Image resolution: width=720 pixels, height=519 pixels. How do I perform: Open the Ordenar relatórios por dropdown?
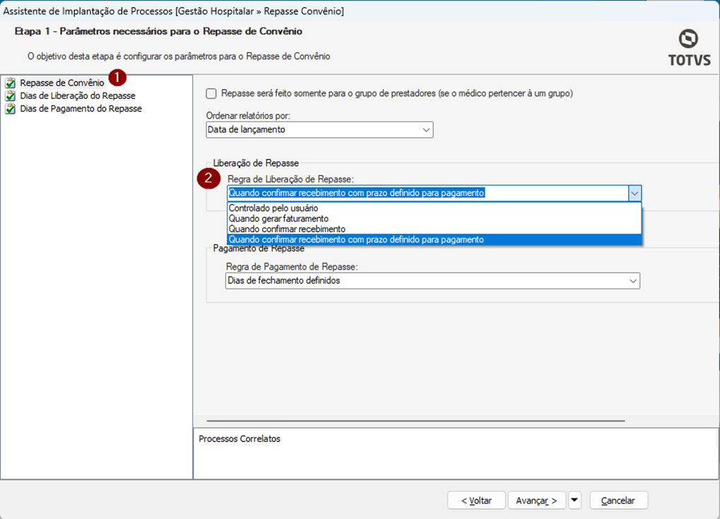pos(425,130)
